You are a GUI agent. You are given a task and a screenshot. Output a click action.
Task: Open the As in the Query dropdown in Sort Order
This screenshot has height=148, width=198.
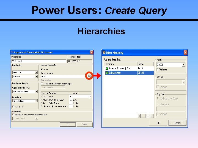(x=36, y=118)
